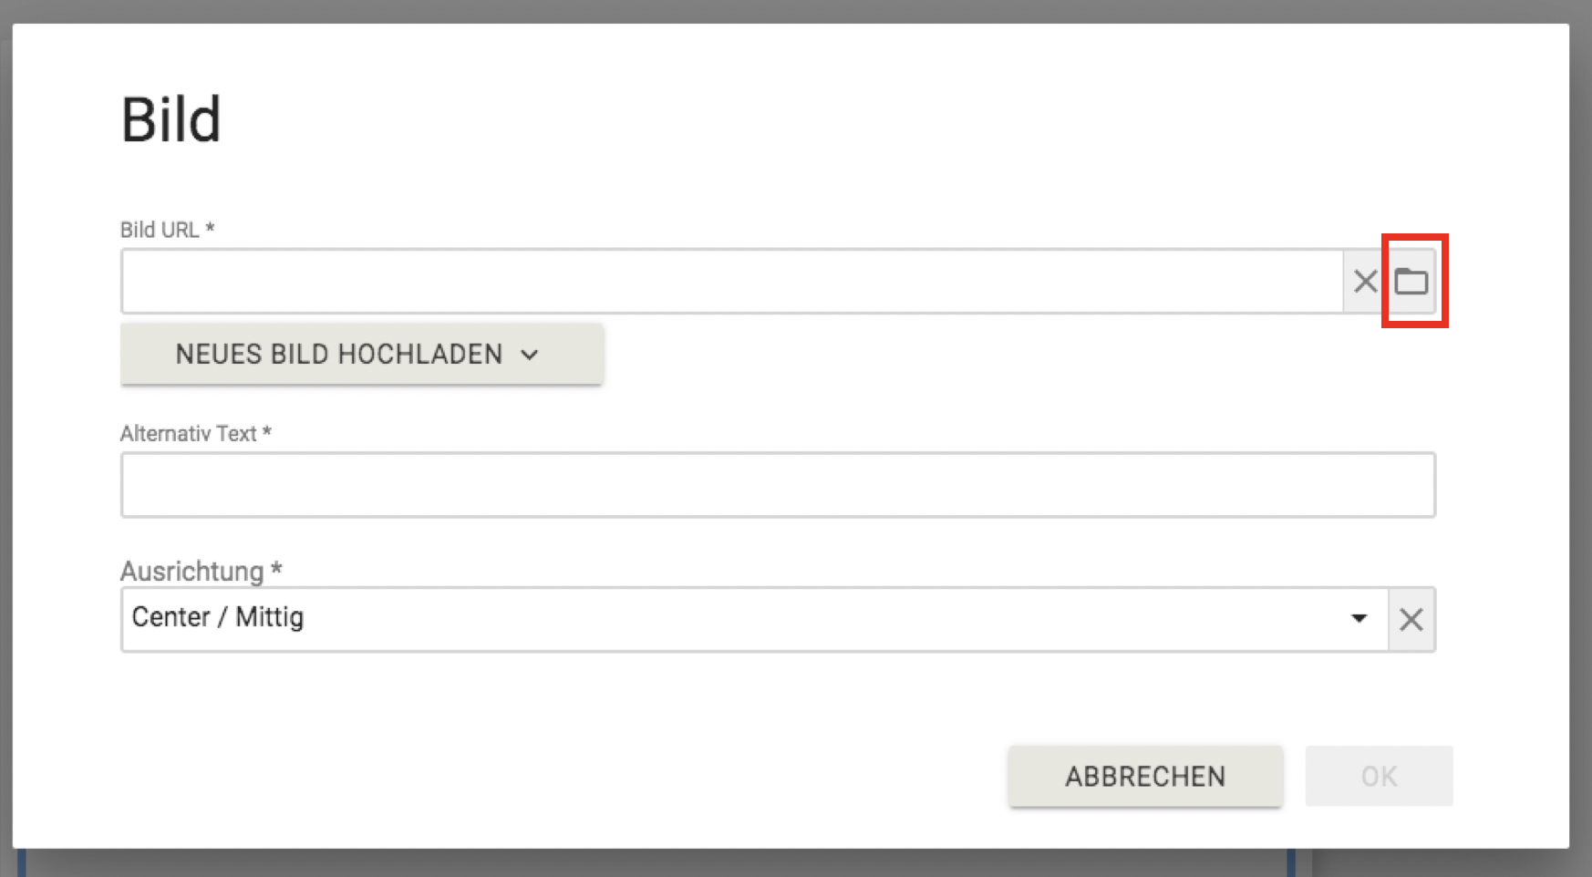1592x877 pixels.
Task: Click the asterisk next to Alternativ Text
Action: point(267,433)
